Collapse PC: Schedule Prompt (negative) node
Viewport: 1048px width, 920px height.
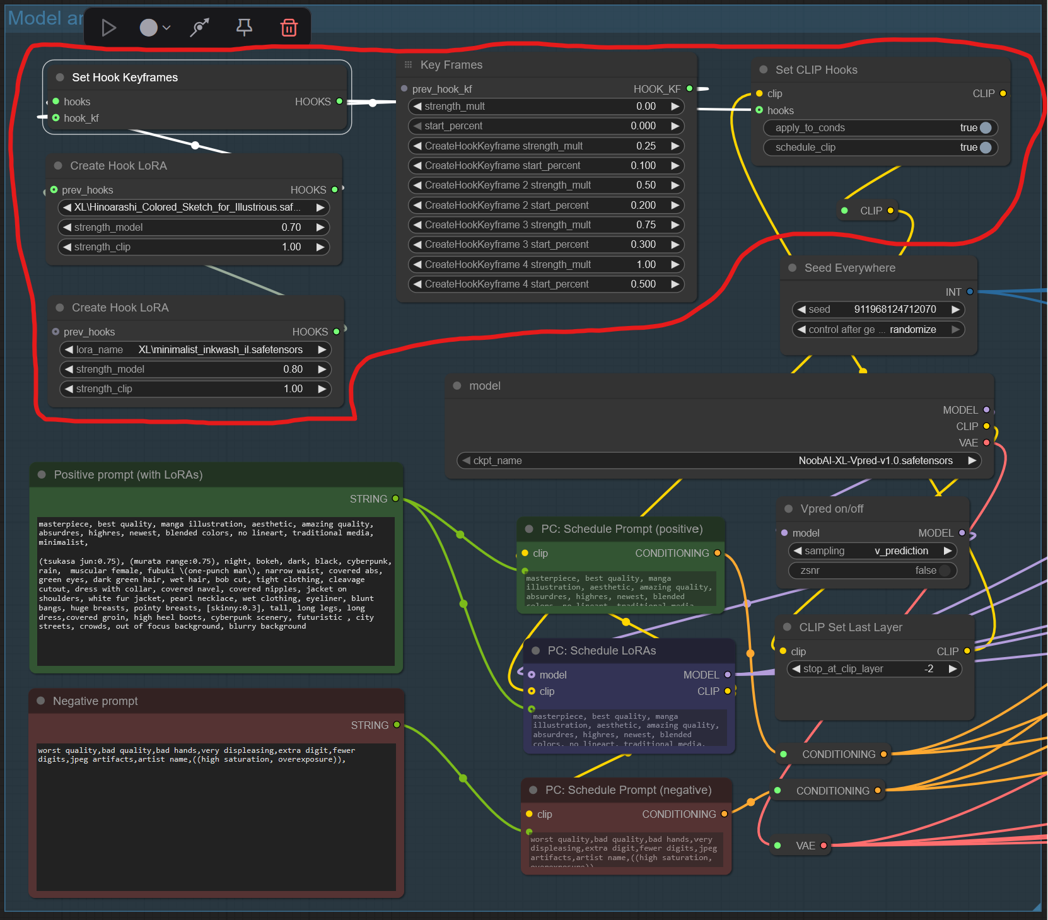(533, 790)
